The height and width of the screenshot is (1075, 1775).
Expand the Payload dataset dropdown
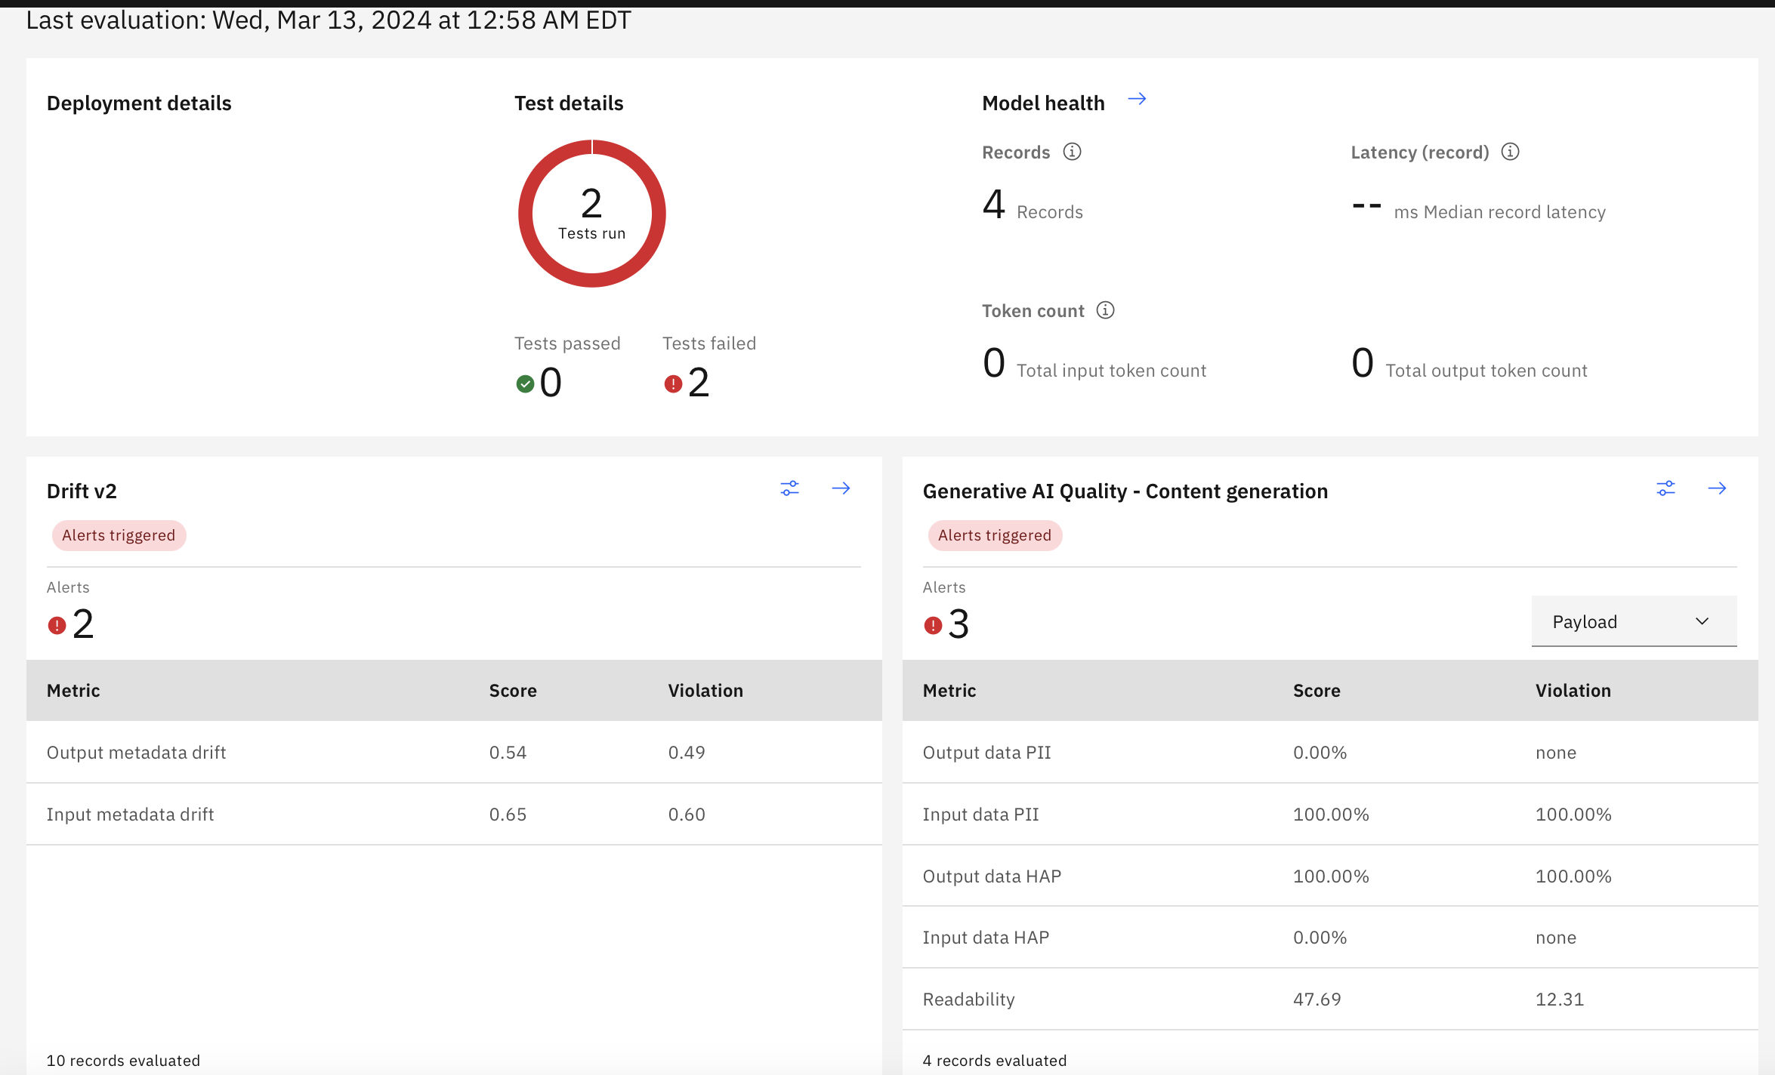point(1634,621)
